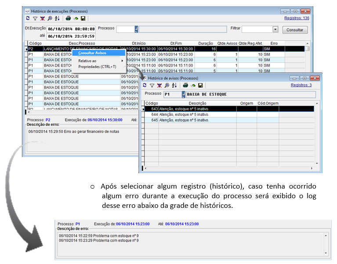This screenshot has width=337, height=264.
Task: Click the Registros: 3 link
Action: [301, 85]
